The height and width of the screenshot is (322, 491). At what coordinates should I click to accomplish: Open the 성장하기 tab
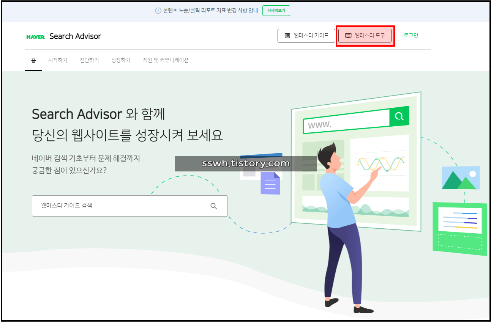pos(120,60)
